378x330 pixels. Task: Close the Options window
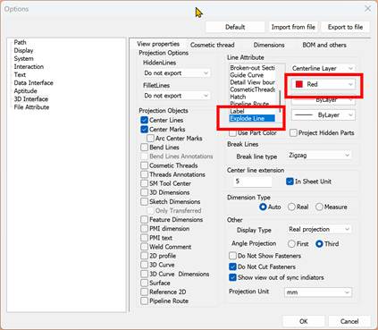coord(368,9)
